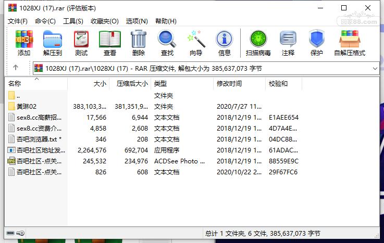Image resolution: width=384 pixels, height=243 pixels.
Task: Select file name sex8.cc高薪招...
Action: [39, 118]
